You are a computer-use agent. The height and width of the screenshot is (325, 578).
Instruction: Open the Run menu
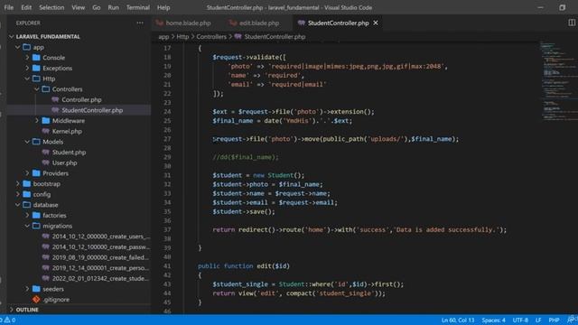[113, 7]
